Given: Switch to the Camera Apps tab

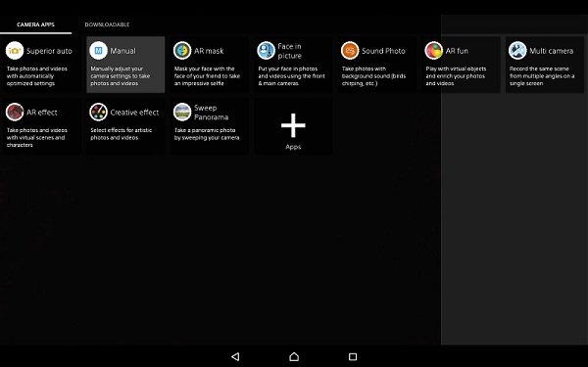Looking at the screenshot, I should 35,24.
